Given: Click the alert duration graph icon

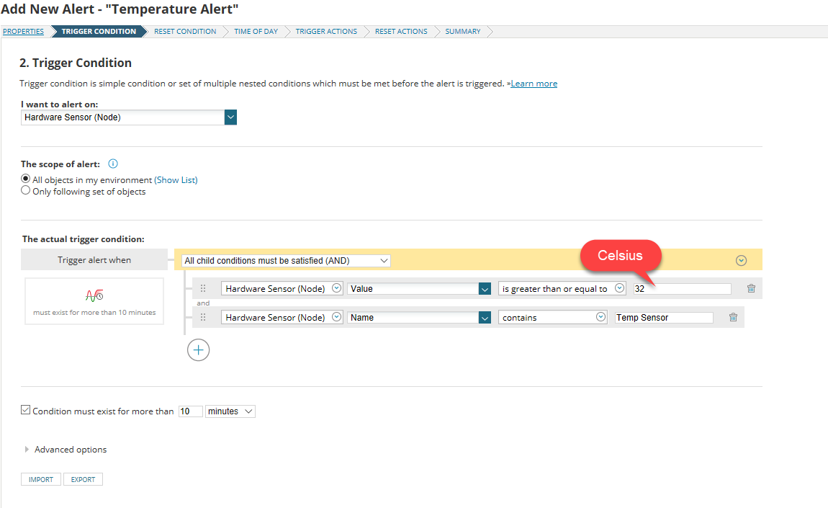Looking at the screenshot, I should coord(94,295).
